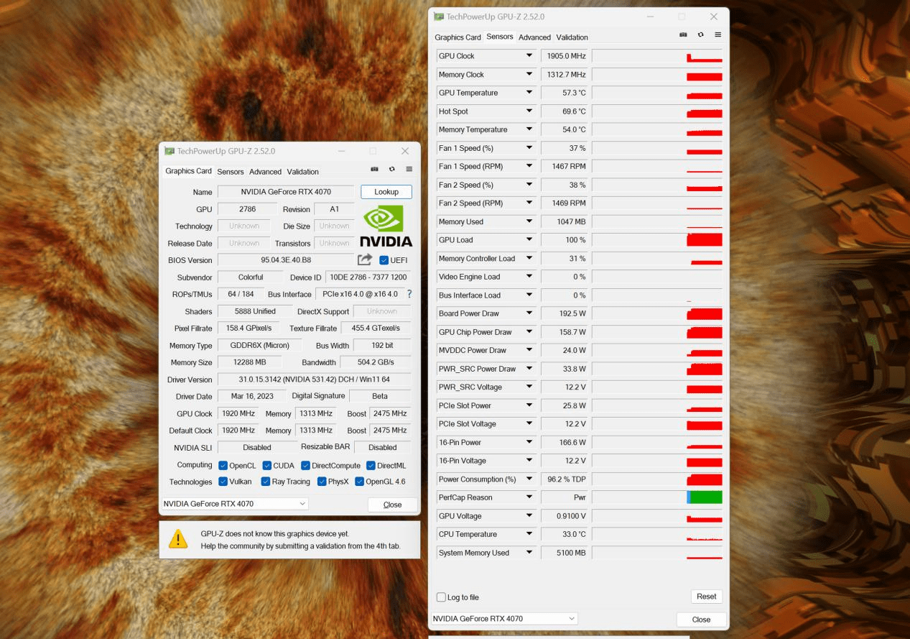Image resolution: width=910 pixels, height=639 pixels.
Task: Click the green PerfCap Reason graph bar
Action: [x=706, y=497]
